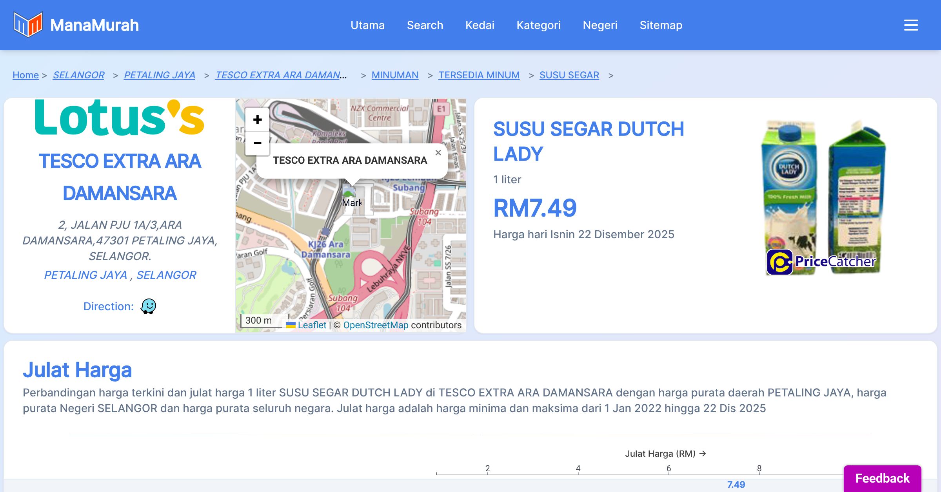
Task: Open the Search menu item
Action: click(425, 25)
